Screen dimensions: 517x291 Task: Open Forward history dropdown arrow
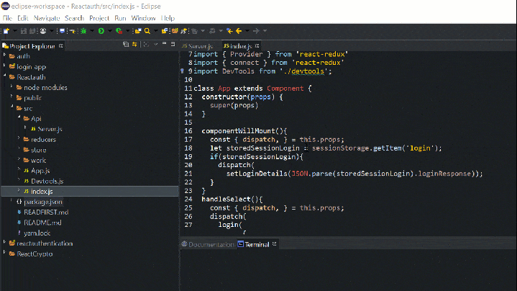(x=265, y=31)
